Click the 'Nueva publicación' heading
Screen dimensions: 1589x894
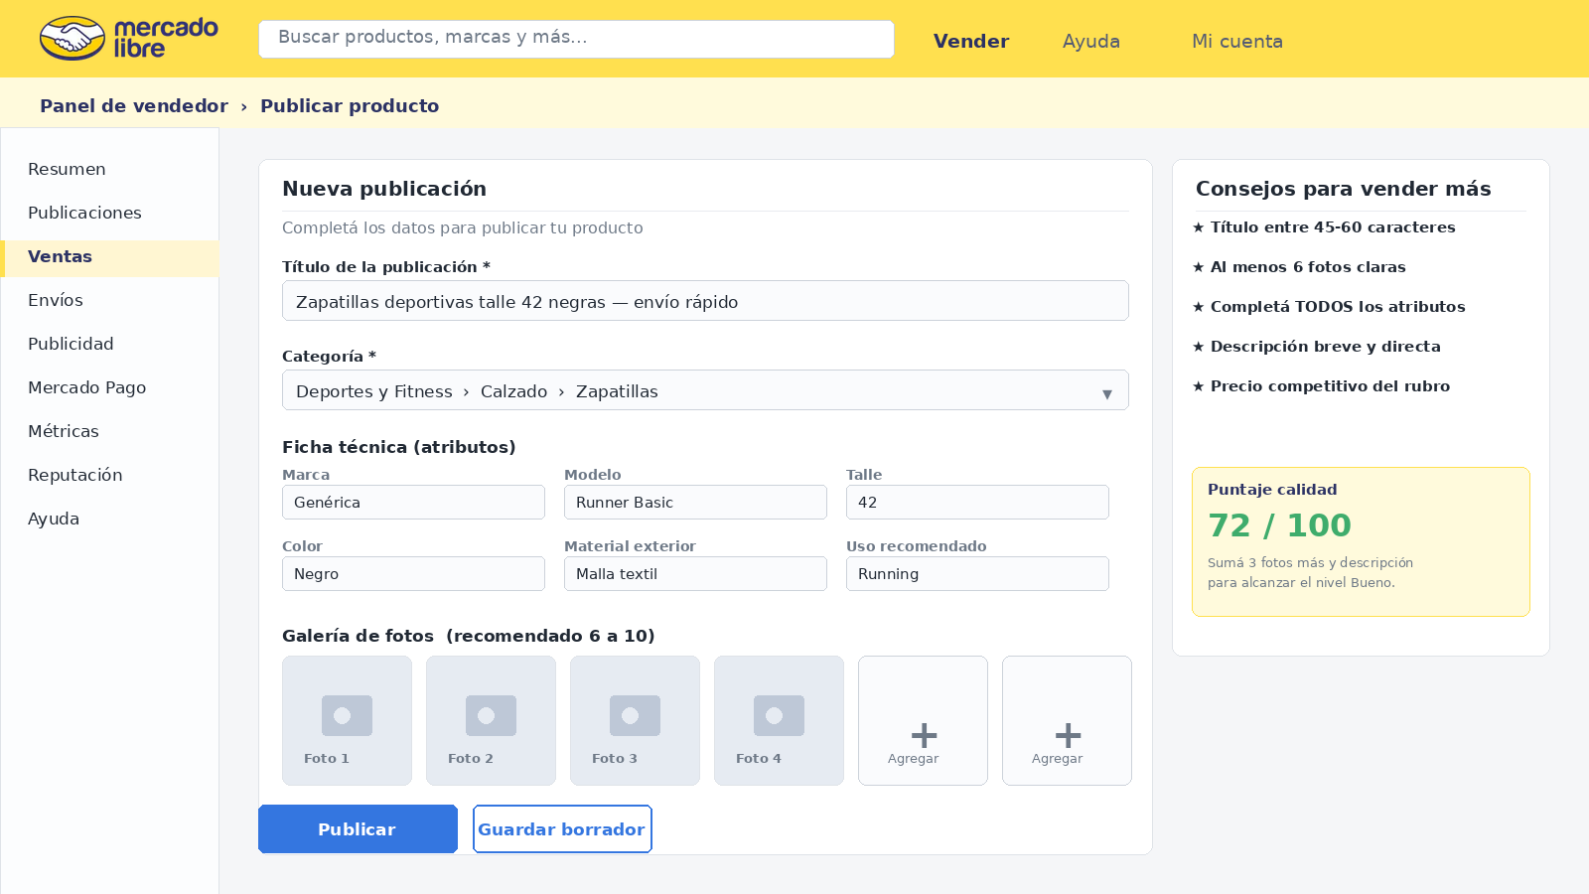pyautogui.click(x=384, y=188)
